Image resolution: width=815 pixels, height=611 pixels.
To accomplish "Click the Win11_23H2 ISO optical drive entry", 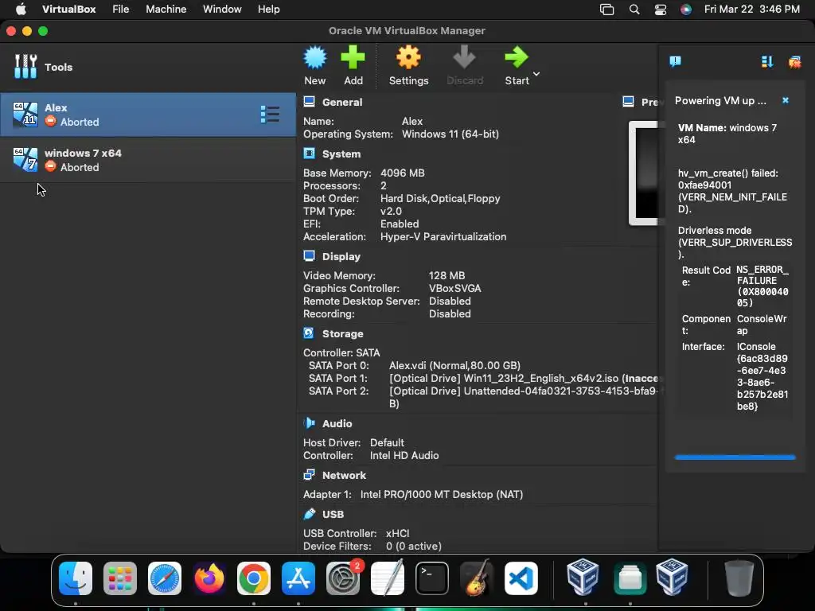I will coord(524,379).
